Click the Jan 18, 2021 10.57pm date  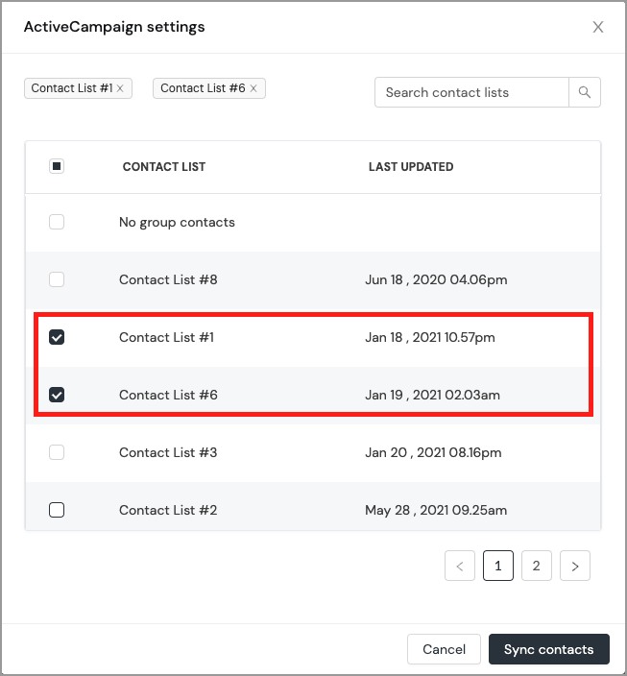pyautogui.click(x=430, y=337)
